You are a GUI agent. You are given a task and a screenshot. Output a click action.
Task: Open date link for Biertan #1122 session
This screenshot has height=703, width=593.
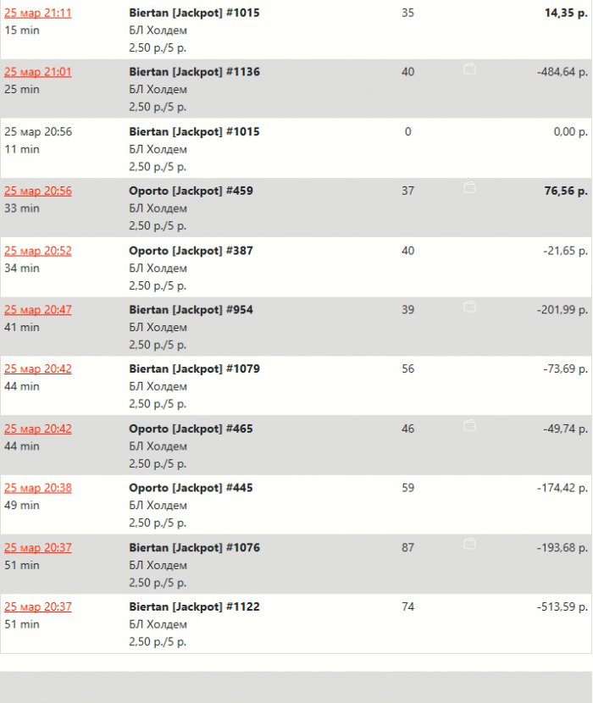[x=38, y=606]
